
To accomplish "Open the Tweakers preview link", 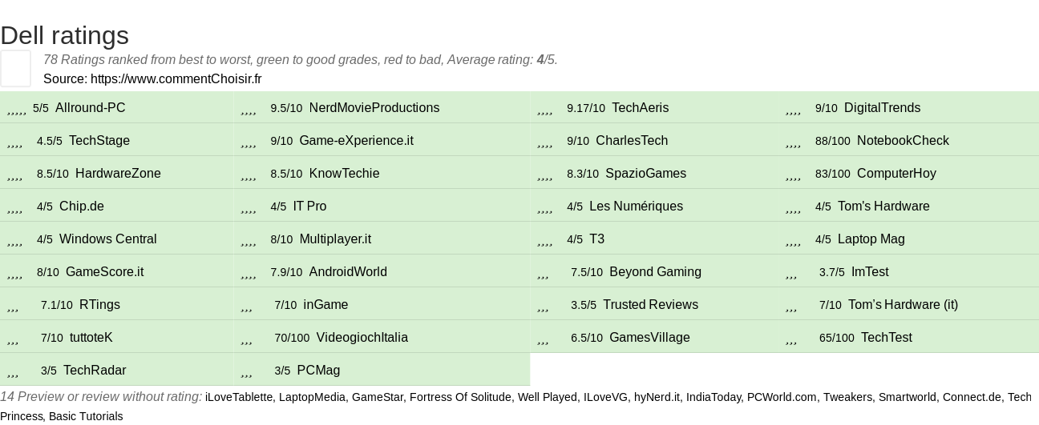I will point(847,397).
